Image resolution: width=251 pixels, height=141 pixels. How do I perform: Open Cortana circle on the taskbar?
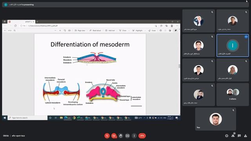point(50,118)
